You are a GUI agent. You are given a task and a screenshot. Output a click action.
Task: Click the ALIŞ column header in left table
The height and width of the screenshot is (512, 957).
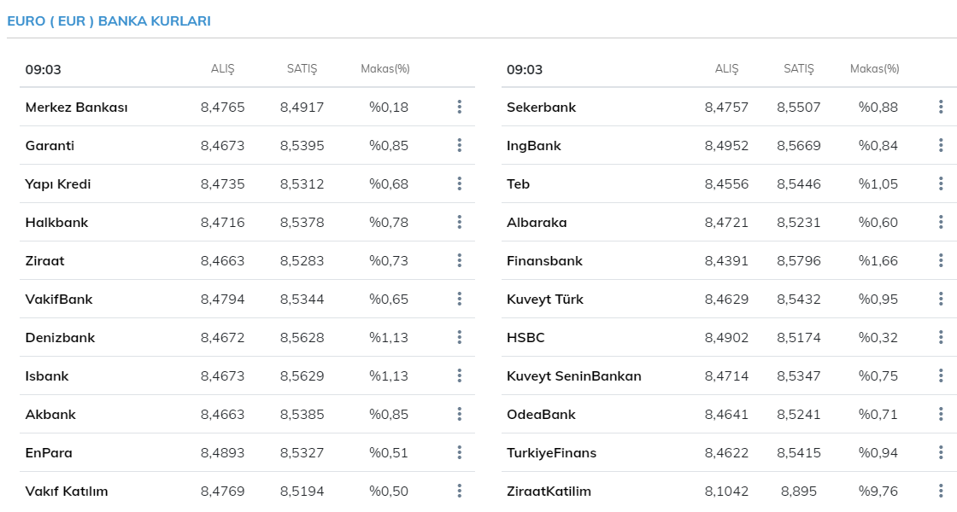[222, 69]
